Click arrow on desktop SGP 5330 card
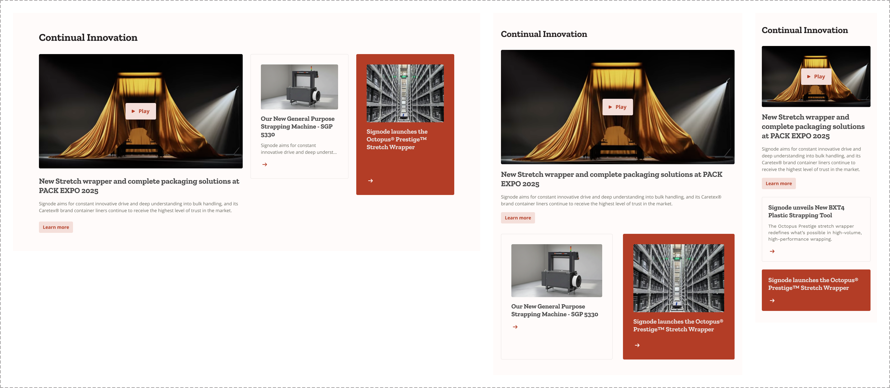 tap(265, 165)
